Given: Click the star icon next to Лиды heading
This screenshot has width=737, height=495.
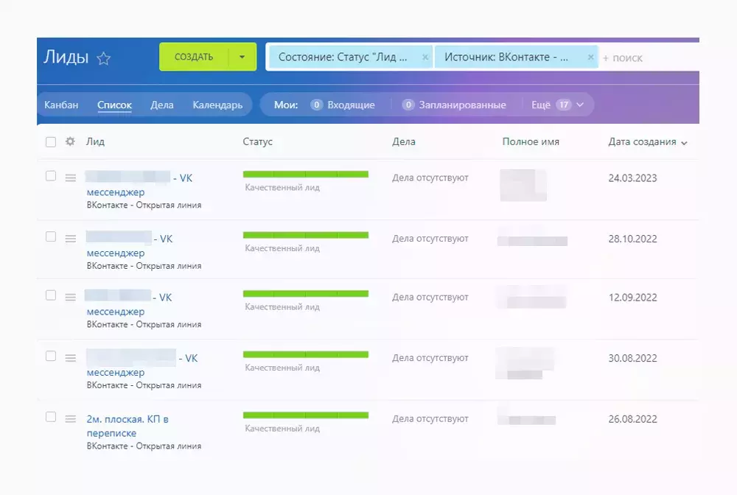Looking at the screenshot, I should click(103, 57).
